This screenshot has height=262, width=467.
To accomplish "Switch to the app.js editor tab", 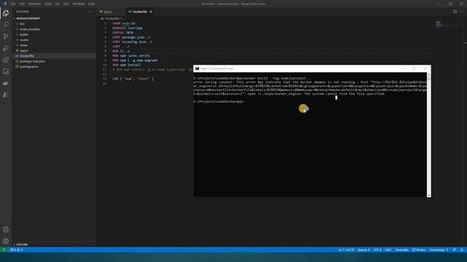I will [x=111, y=12].
